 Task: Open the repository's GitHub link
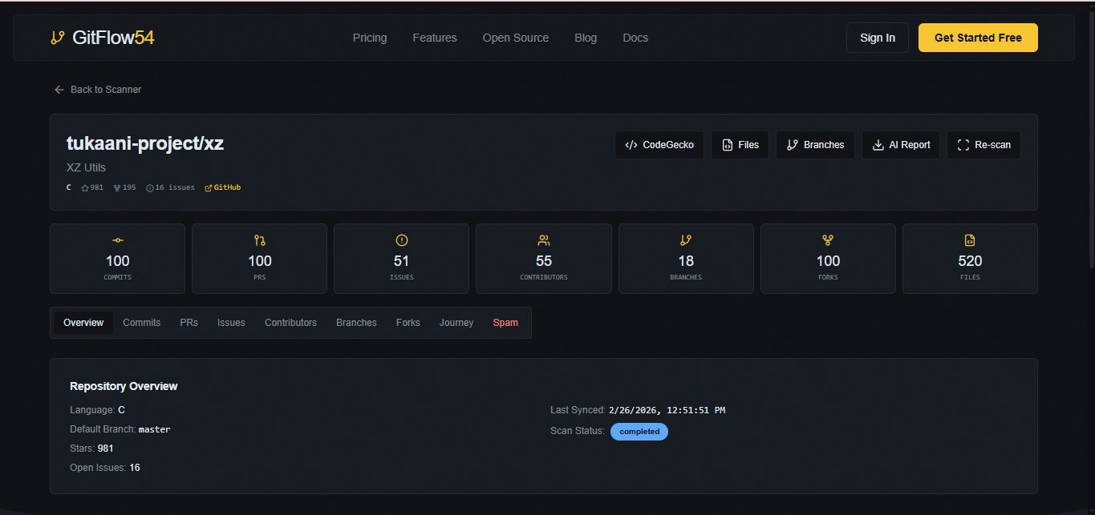222,187
